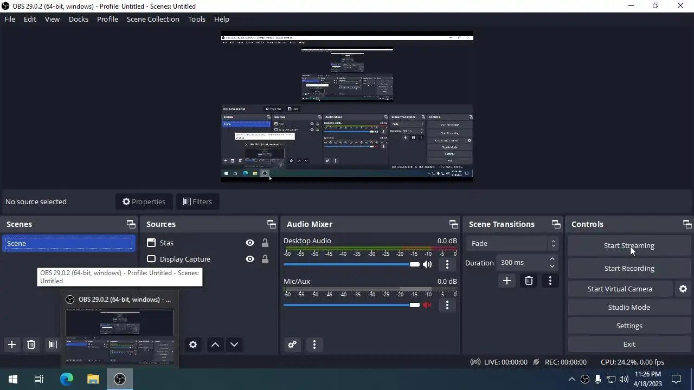The width and height of the screenshot is (694, 390).
Task: Open Desktop Audio three-dot options
Action: [x=447, y=264]
